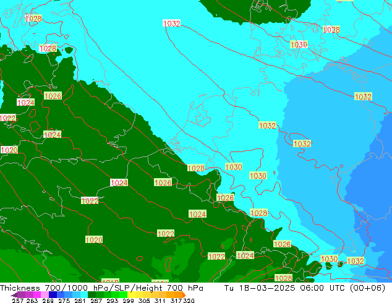392x303 pixels.
Task: Click the '(00+06)' forecast offset text
Action: tap(367, 288)
